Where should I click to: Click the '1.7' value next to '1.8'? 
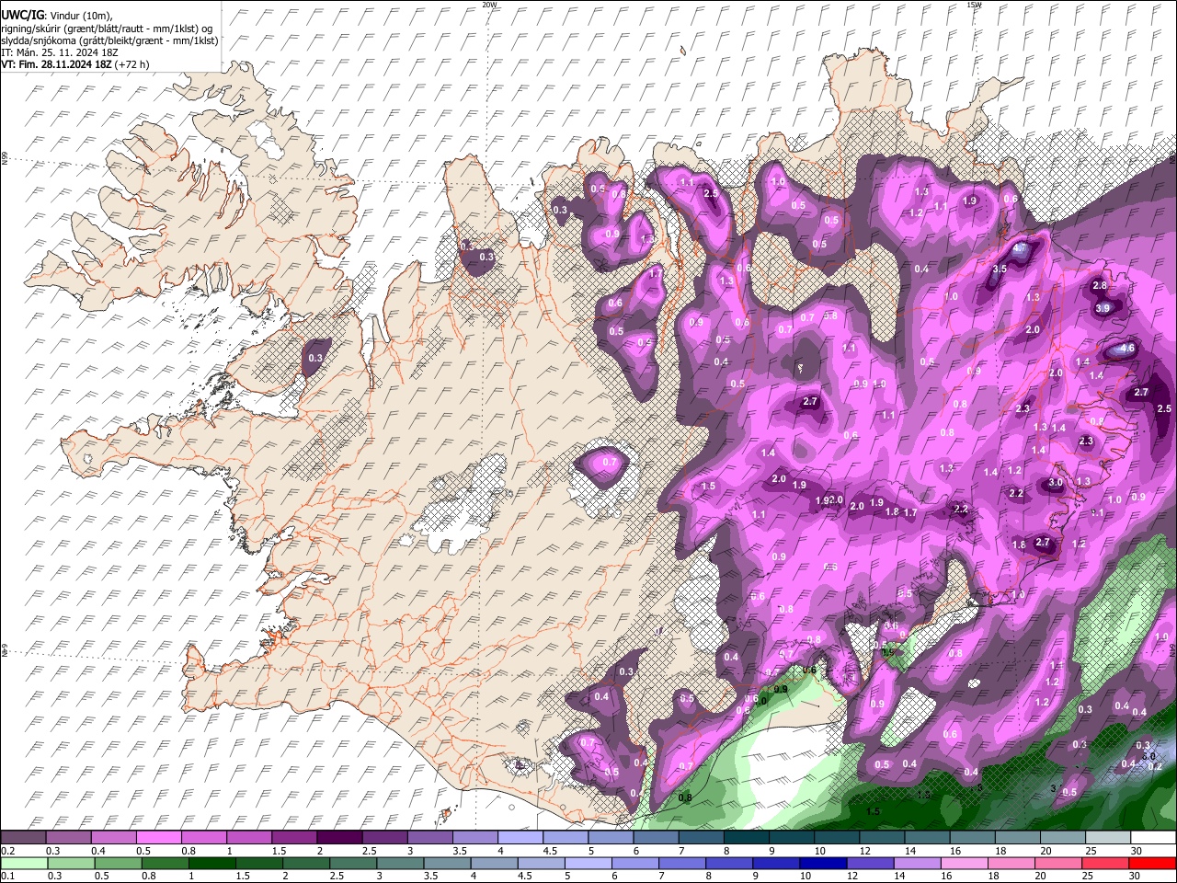point(910,512)
